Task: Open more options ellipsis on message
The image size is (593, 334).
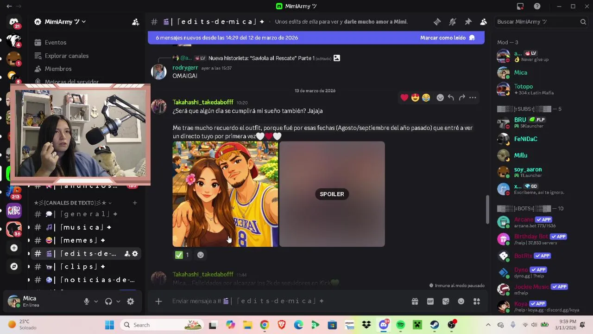Action: (473, 97)
